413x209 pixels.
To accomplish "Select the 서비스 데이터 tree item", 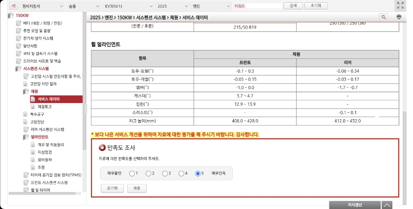I will tap(57, 99).
